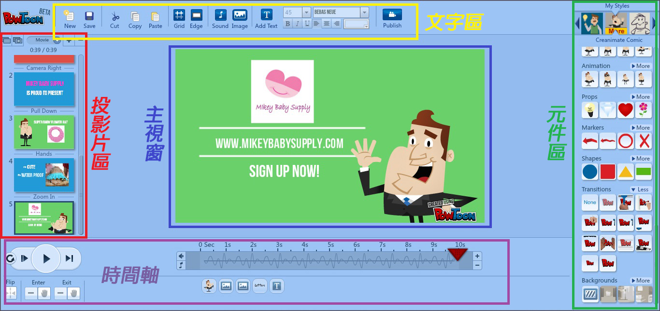
Task: Expand More options under Props
Action: [x=640, y=96]
